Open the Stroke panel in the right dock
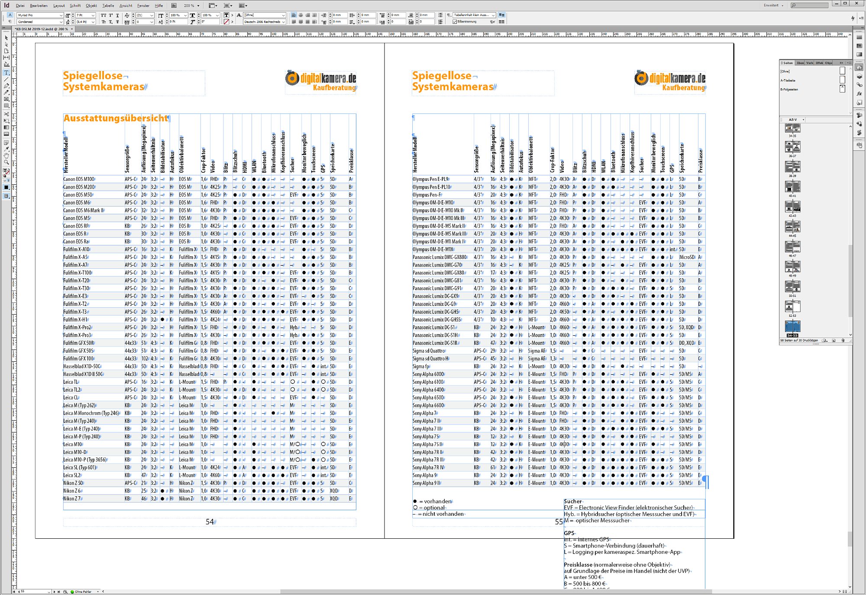 point(859,37)
